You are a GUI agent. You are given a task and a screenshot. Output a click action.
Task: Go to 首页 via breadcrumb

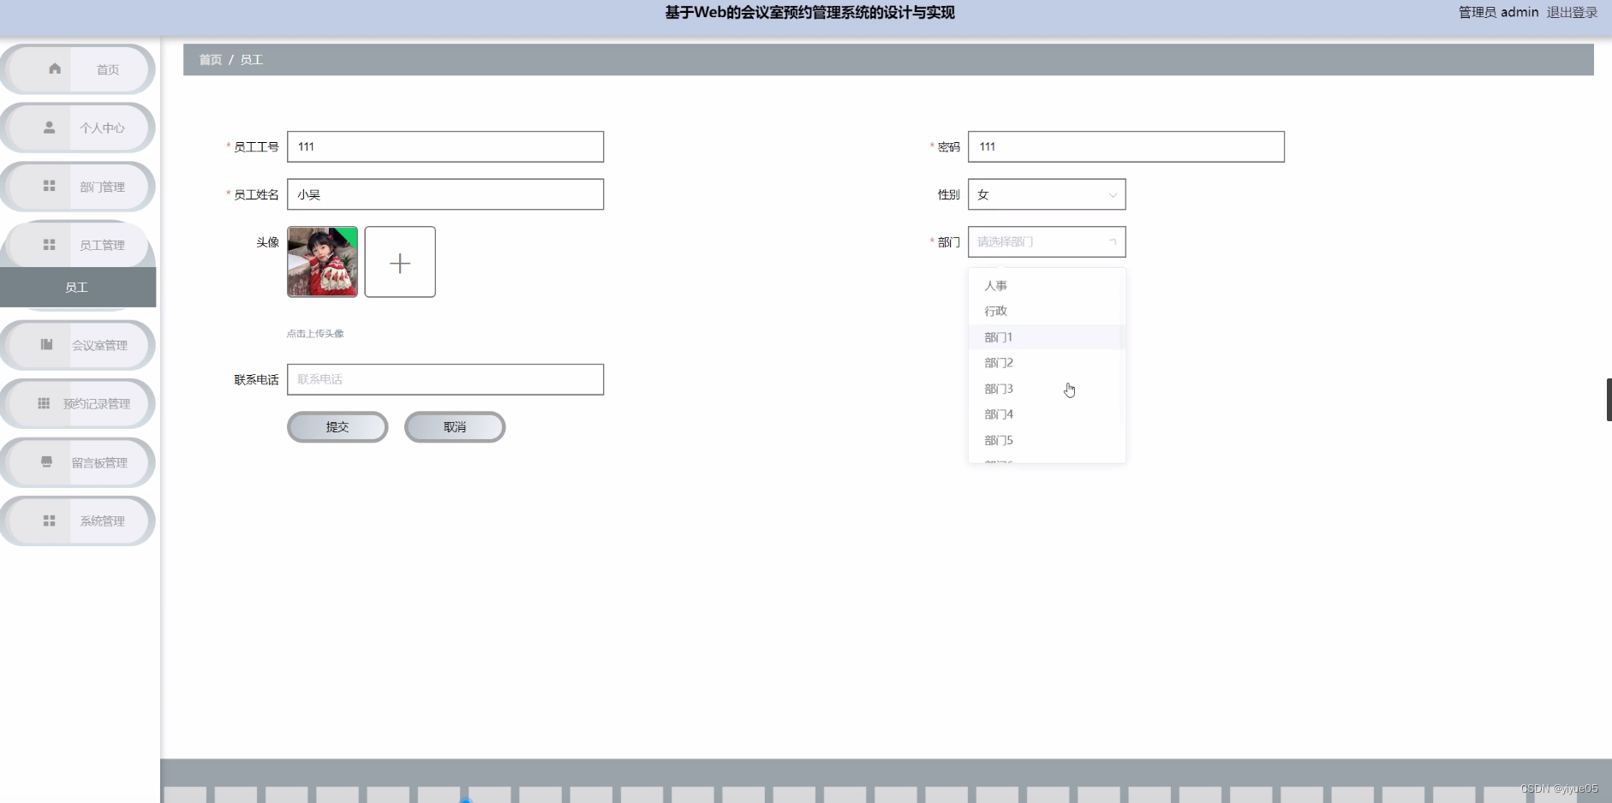(211, 60)
